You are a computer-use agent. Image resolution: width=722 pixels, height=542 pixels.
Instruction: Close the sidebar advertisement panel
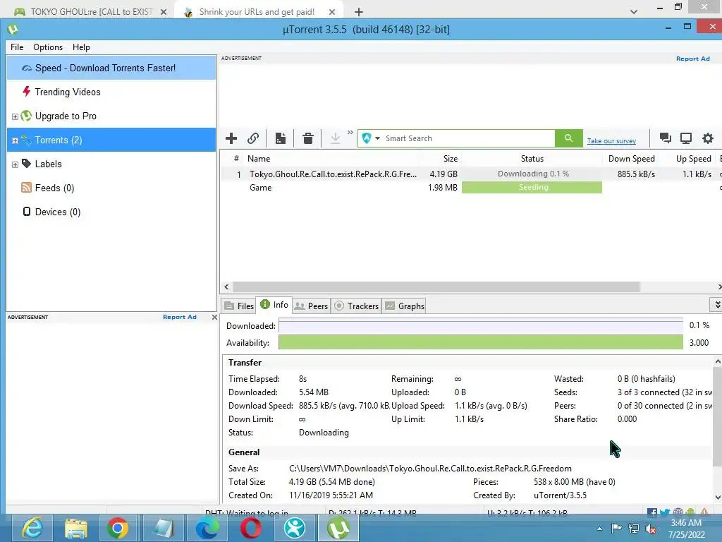(214, 317)
